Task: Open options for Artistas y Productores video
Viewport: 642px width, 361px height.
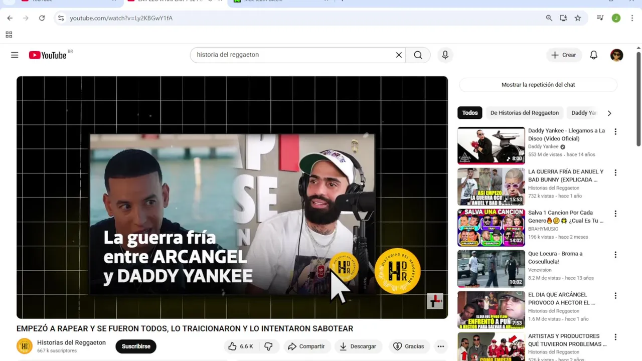Action: click(x=615, y=337)
